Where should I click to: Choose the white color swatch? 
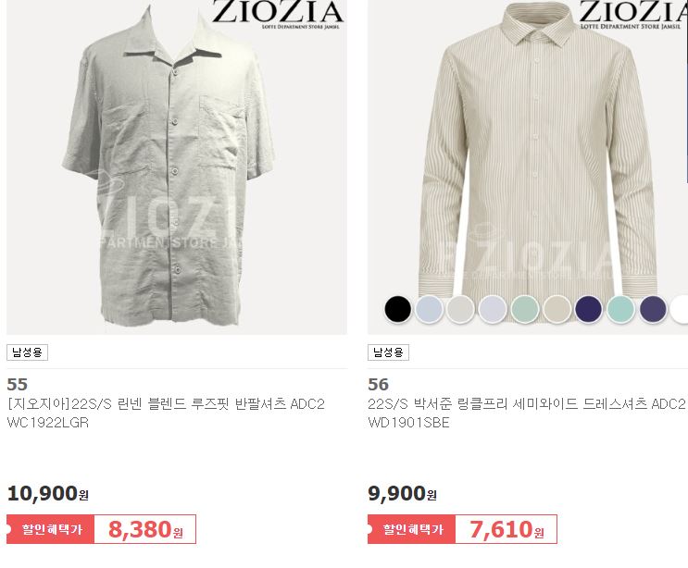[x=680, y=309]
